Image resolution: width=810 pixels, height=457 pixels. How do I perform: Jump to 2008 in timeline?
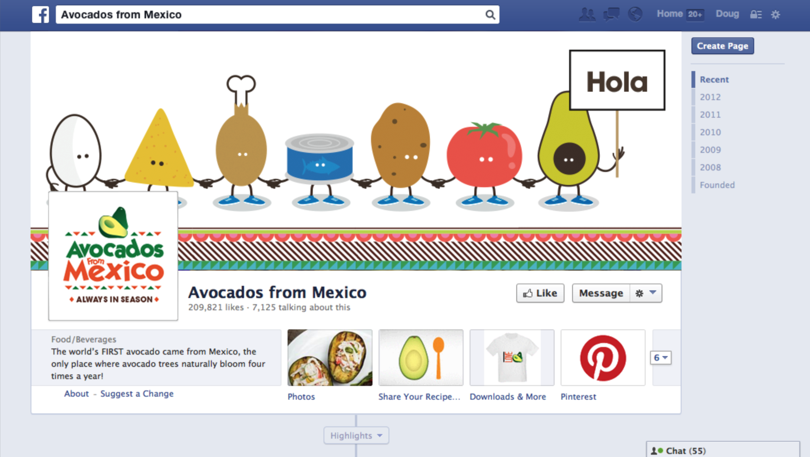click(x=710, y=167)
